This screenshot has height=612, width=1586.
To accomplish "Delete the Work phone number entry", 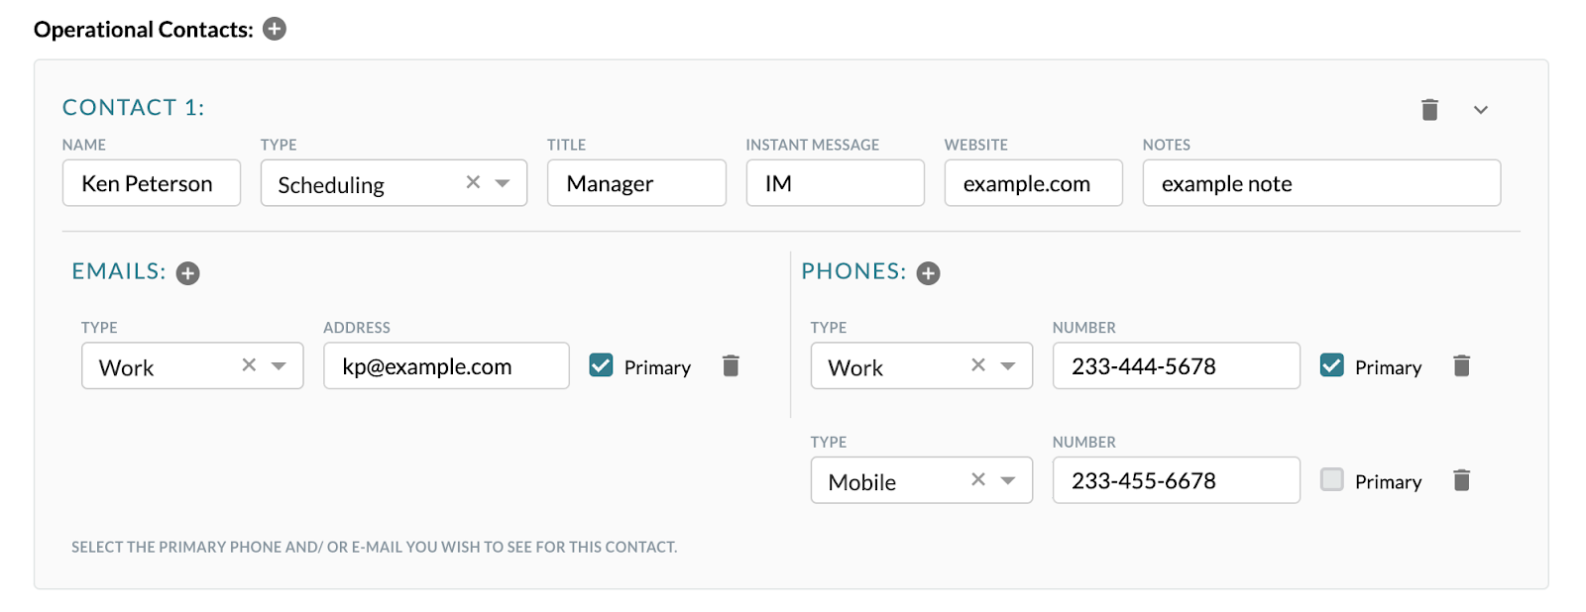I will click(x=1462, y=365).
